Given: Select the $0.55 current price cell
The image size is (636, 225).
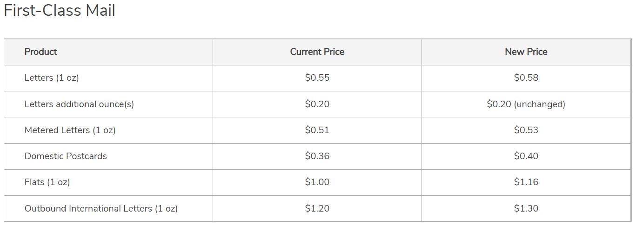Looking at the screenshot, I should coord(317,78).
